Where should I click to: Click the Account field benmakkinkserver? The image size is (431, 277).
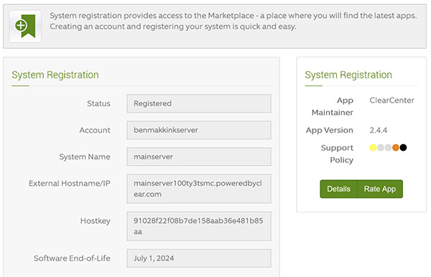pos(199,130)
